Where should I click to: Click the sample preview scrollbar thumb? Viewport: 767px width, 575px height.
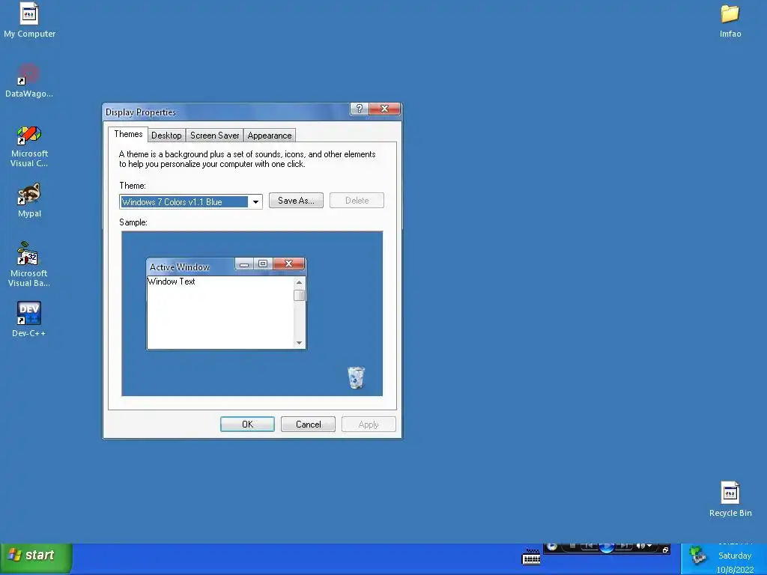300,295
